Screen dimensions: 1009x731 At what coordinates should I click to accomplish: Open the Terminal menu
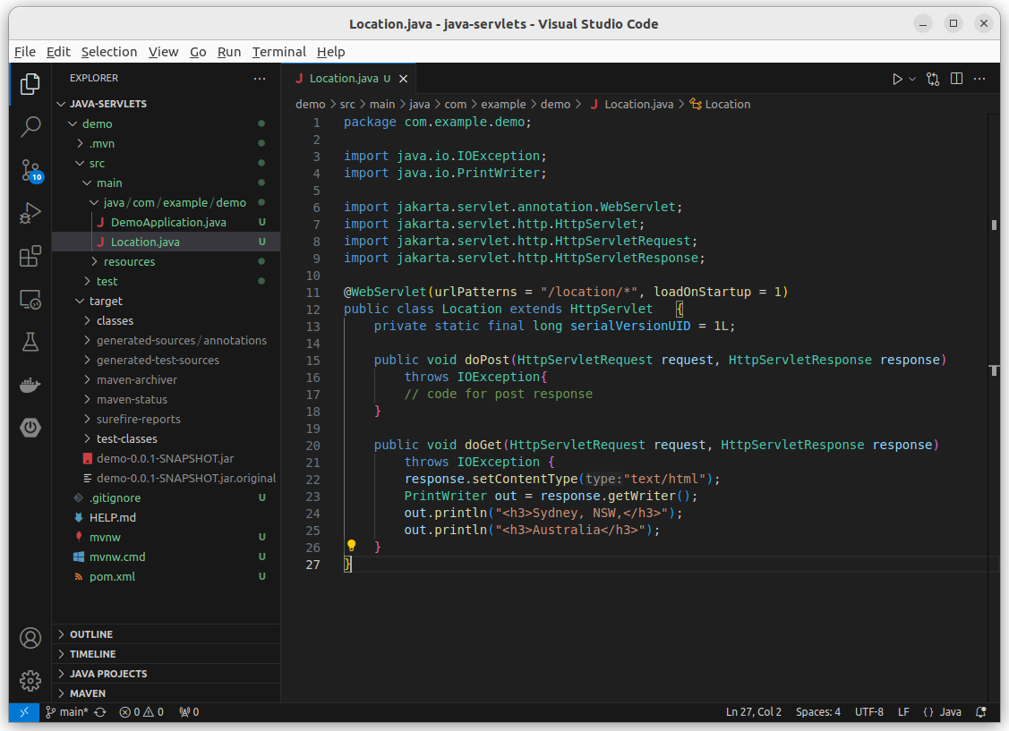[278, 51]
